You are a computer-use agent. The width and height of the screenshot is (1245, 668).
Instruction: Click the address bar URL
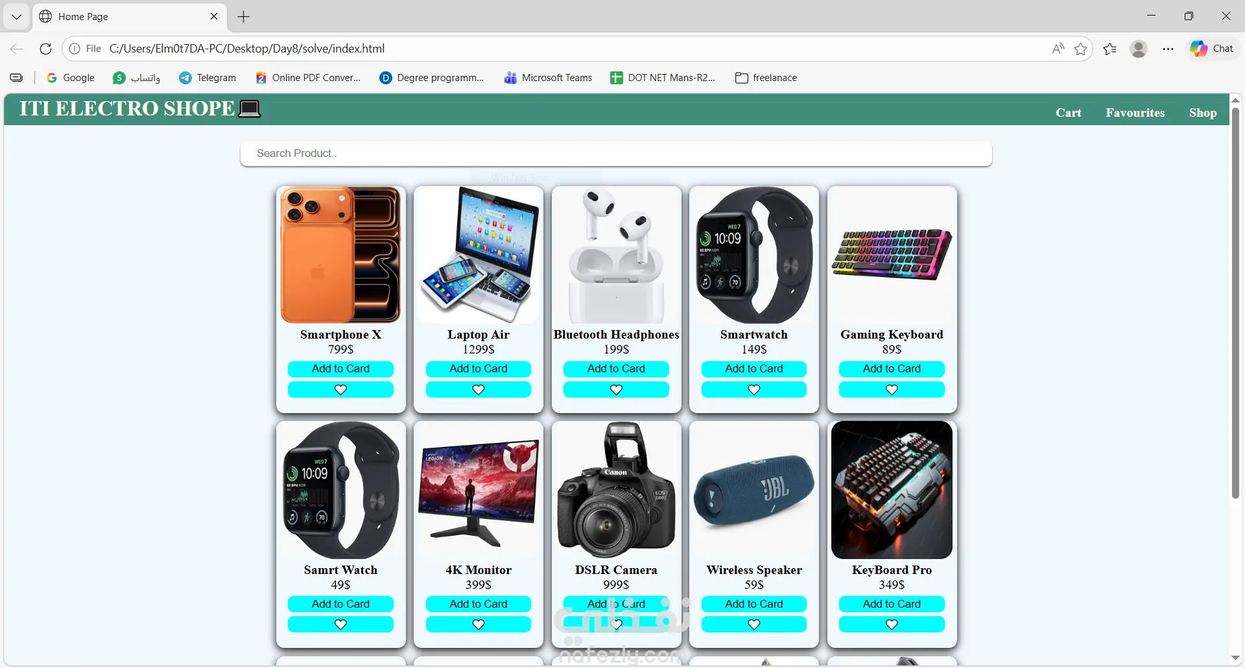[247, 49]
